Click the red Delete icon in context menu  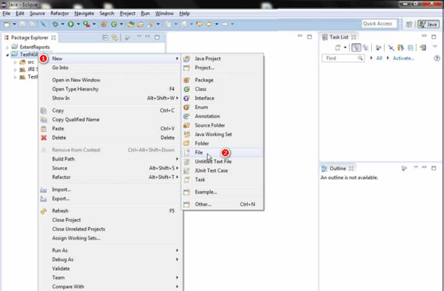(44, 138)
